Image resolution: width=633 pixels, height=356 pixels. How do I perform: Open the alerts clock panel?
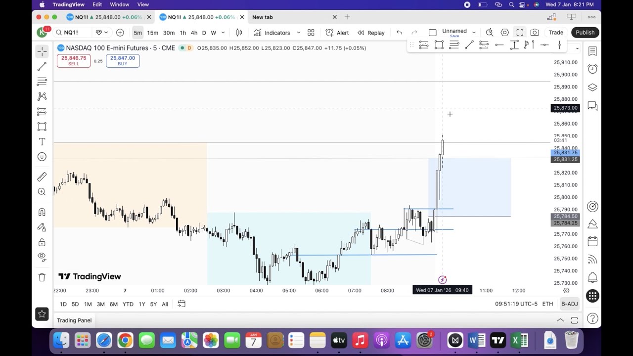click(x=592, y=69)
